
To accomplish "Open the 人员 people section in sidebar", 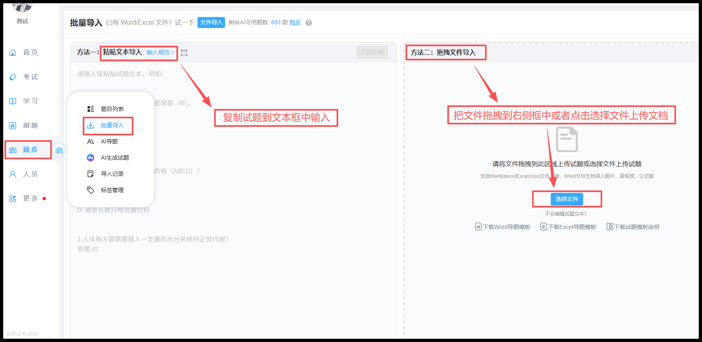I will tap(24, 174).
